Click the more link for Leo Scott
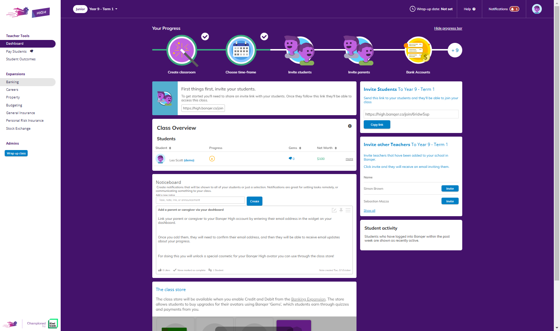 349,159
